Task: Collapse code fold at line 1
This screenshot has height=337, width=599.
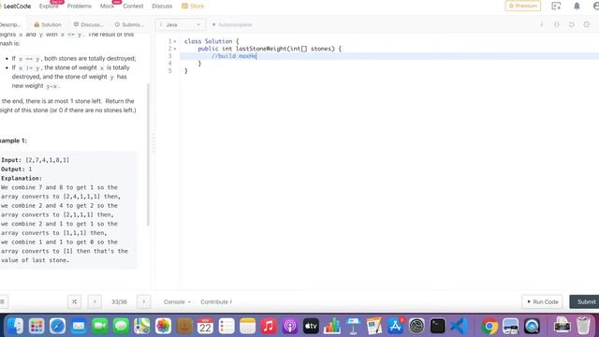Action: (175, 41)
